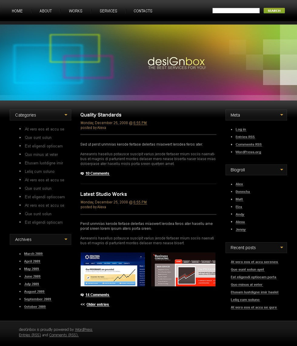Open the Quality Standards post title
Viewport: 297px width, 346px height.
(x=101, y=115)
